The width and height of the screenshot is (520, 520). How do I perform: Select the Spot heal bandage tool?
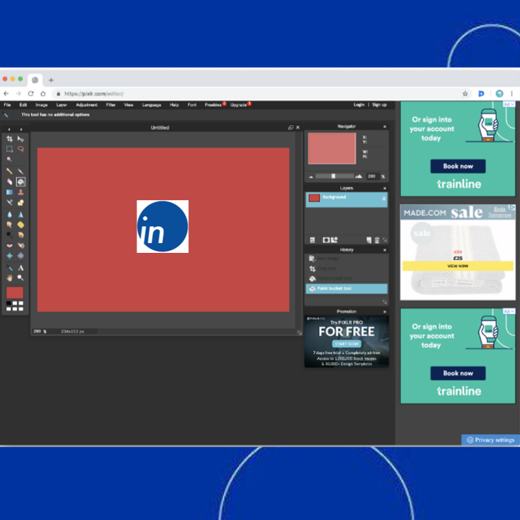(x=21, y=246)
